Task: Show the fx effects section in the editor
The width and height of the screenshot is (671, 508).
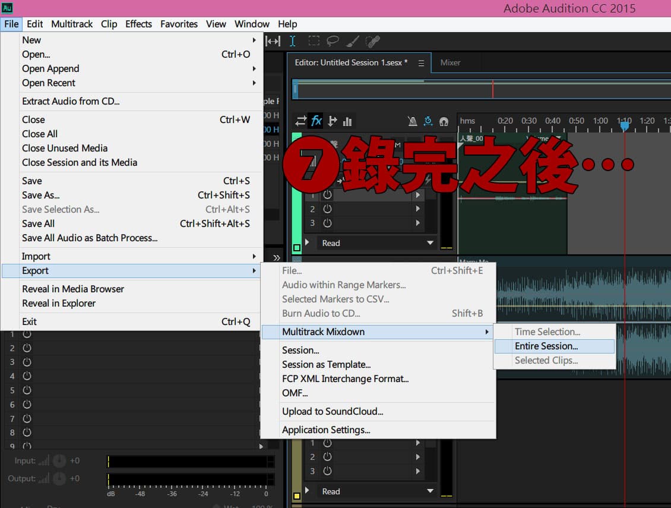Action: [x=316, y=121]
